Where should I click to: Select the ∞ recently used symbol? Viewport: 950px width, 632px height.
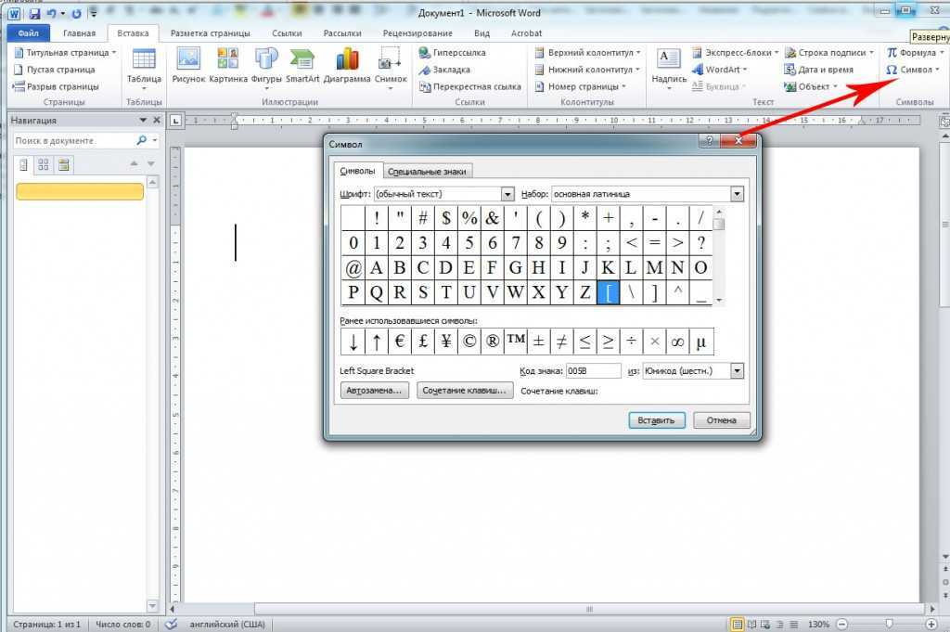click(x=677, y=342)
